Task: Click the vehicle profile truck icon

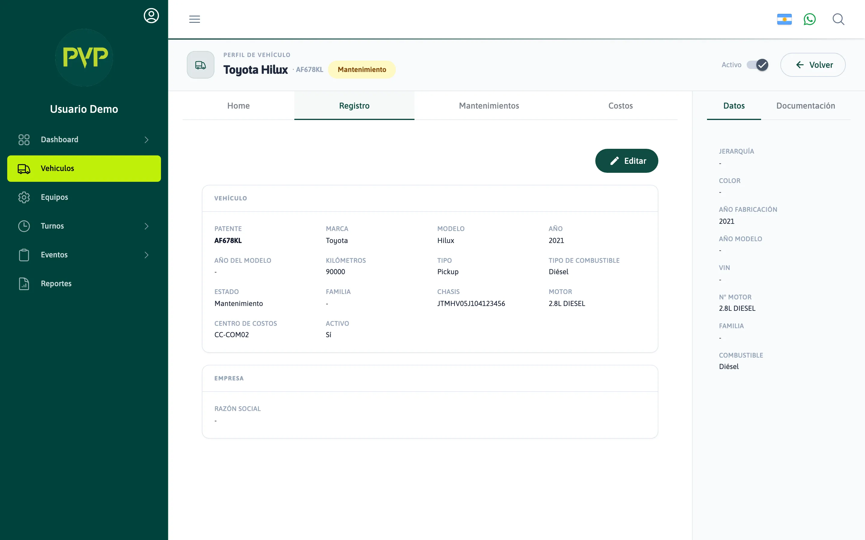Action: pyautogui.click(x=201, y=65)
